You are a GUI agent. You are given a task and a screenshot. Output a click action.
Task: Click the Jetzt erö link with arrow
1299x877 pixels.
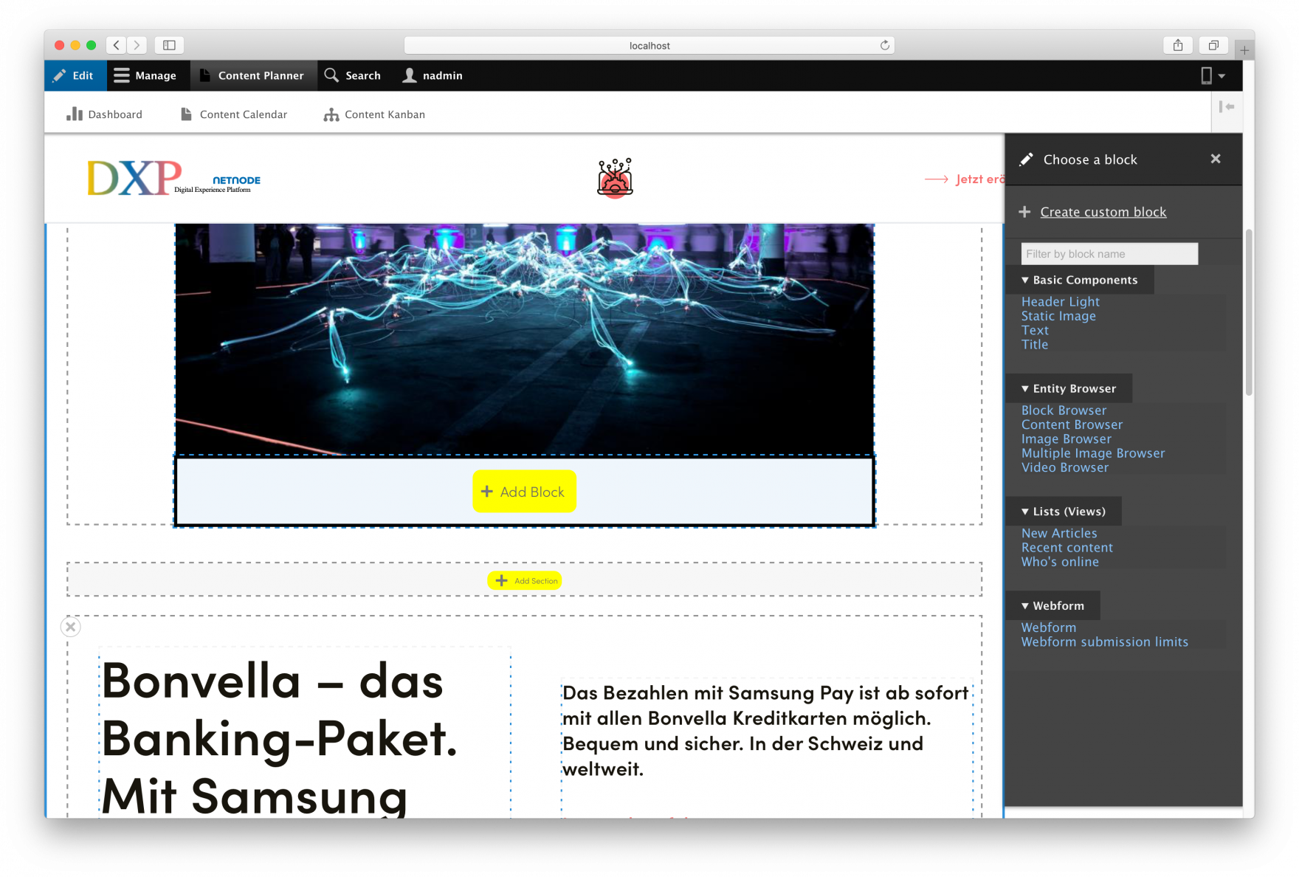(x=965, y=179)
